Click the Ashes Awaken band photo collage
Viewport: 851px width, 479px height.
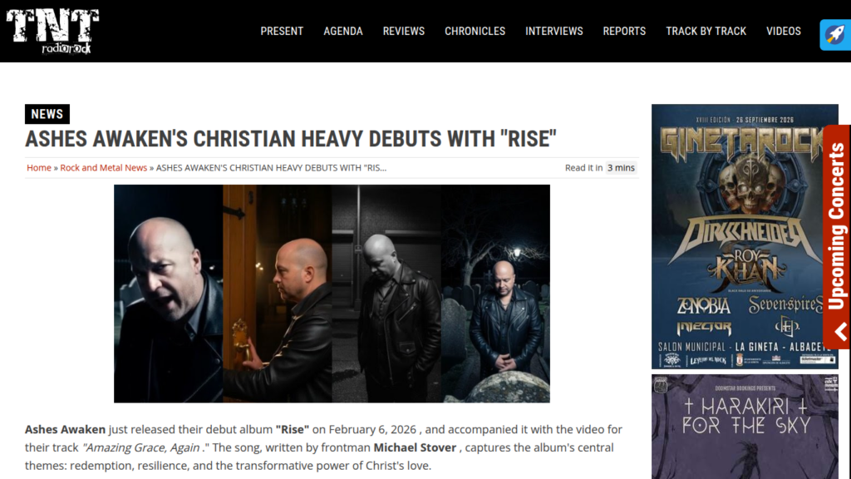click(332, 294)
